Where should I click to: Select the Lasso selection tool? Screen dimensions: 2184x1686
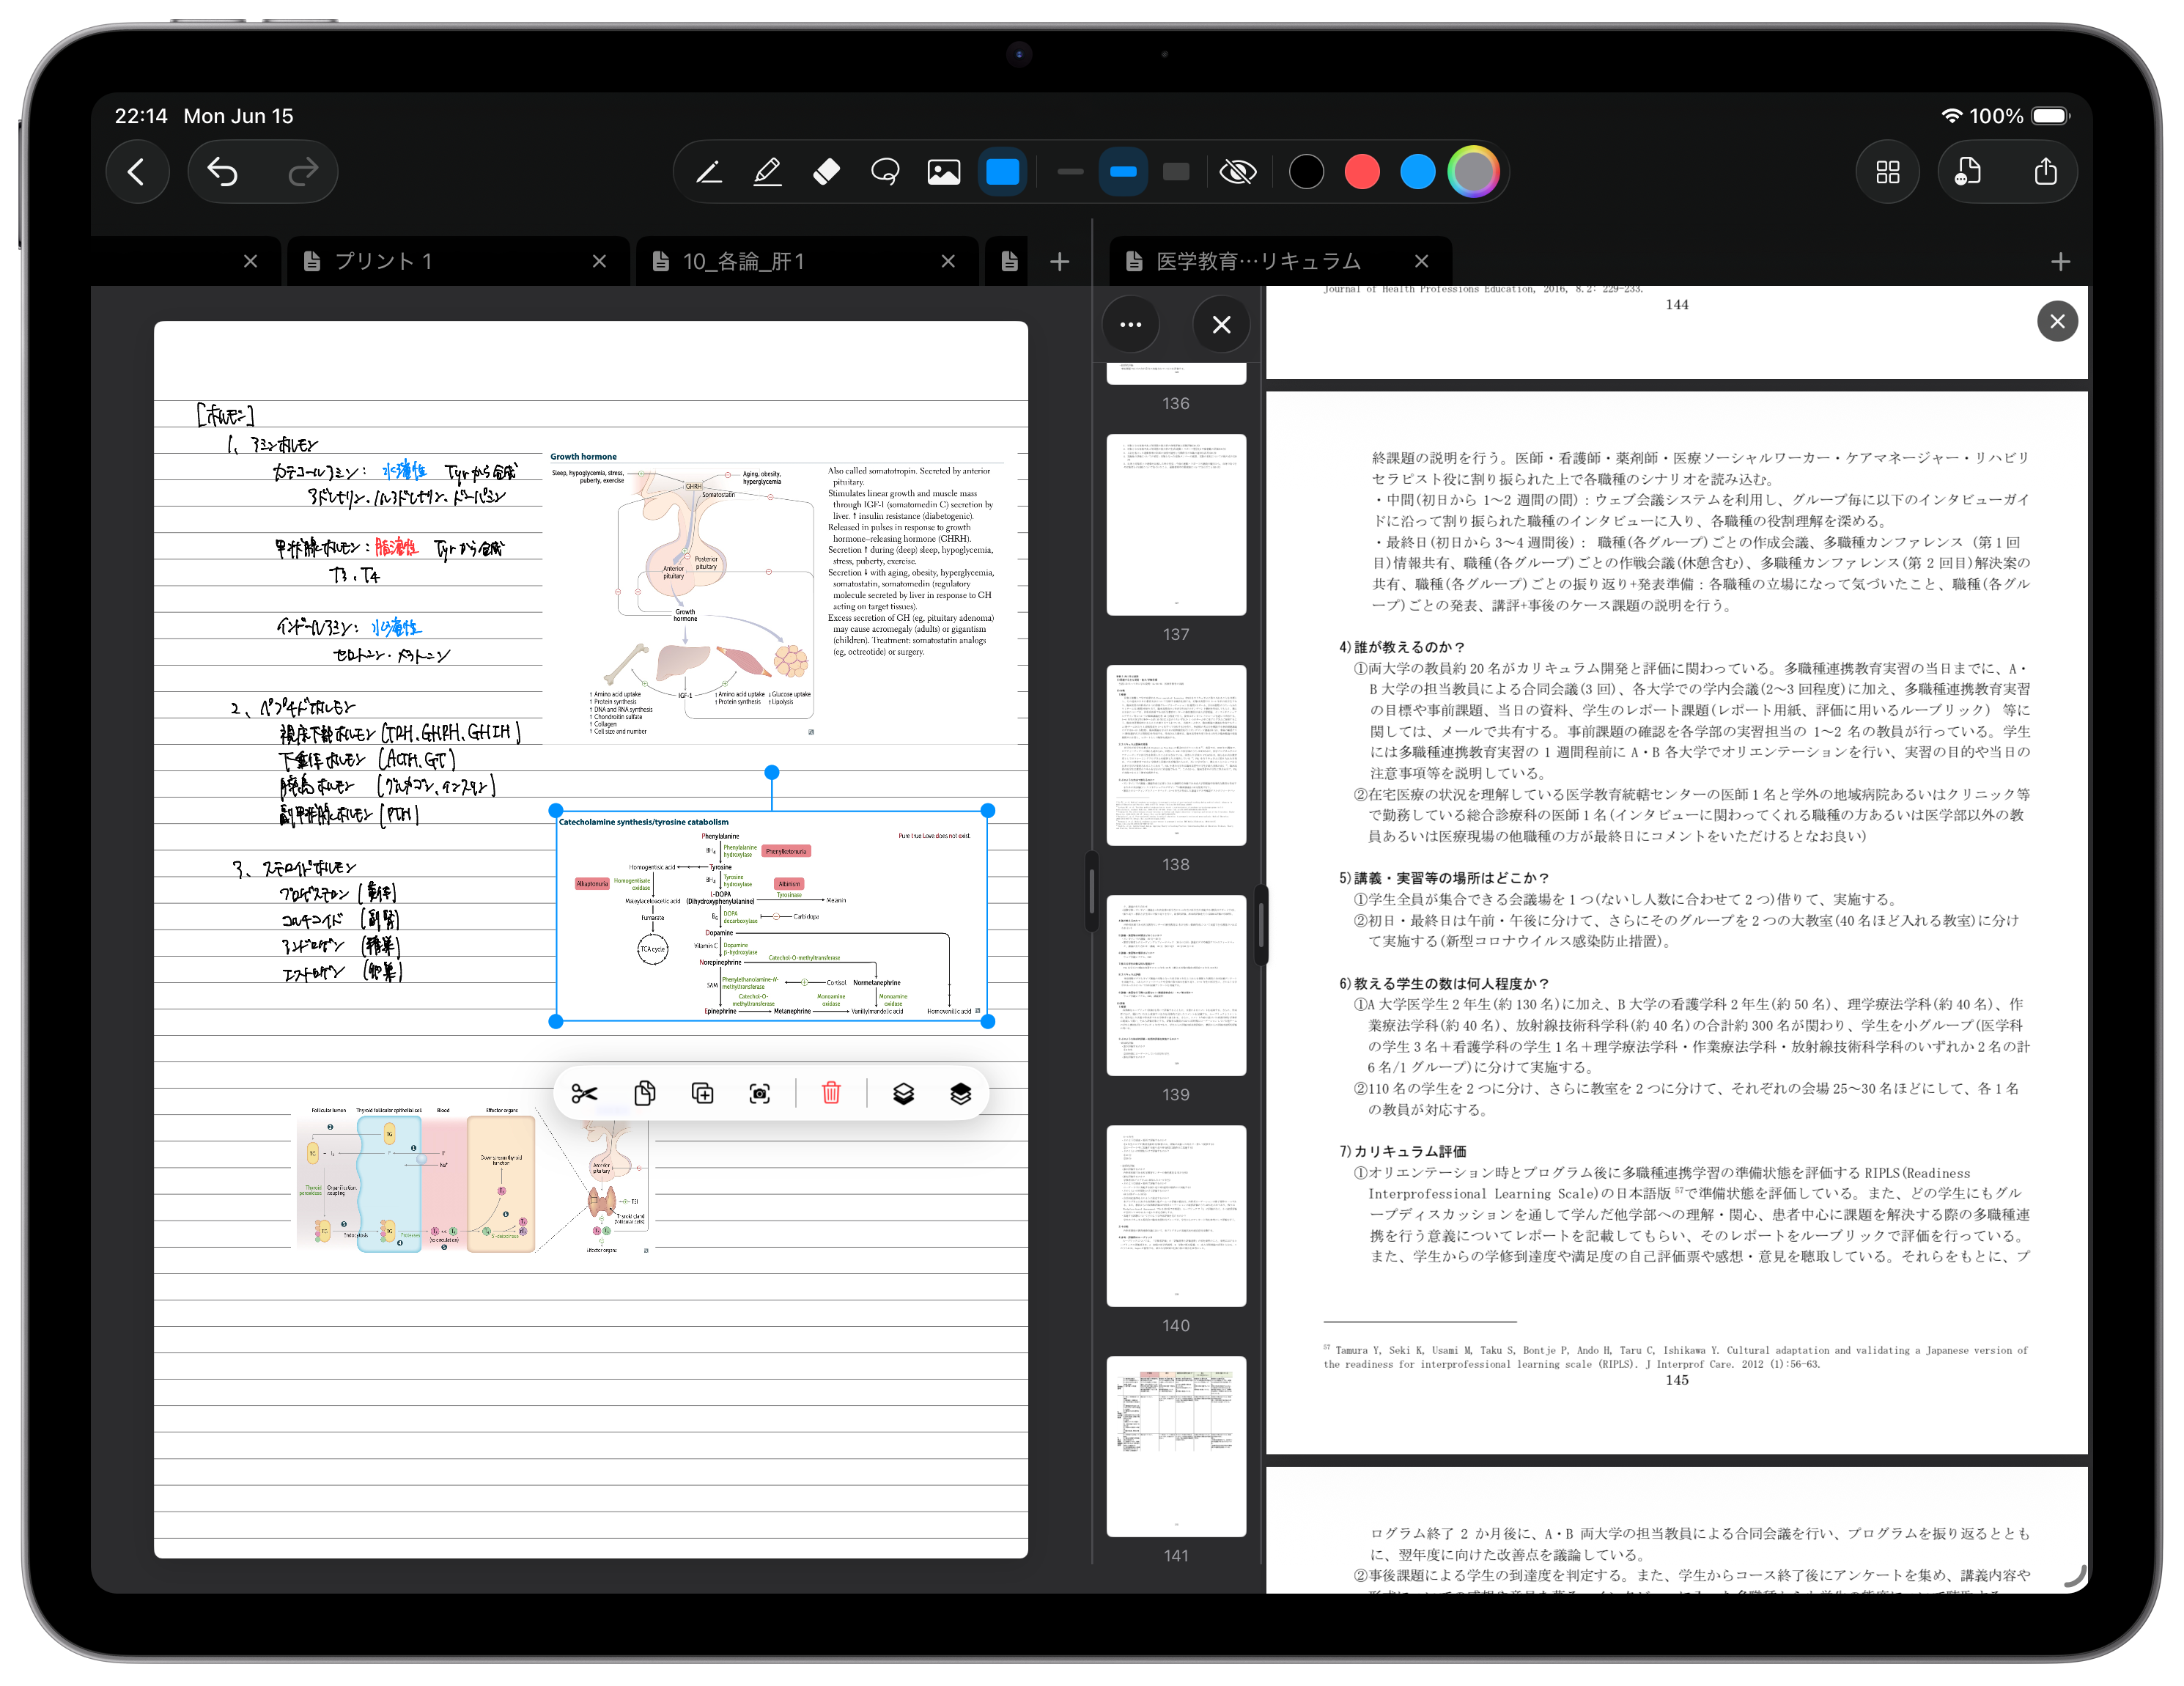(885, 172)
